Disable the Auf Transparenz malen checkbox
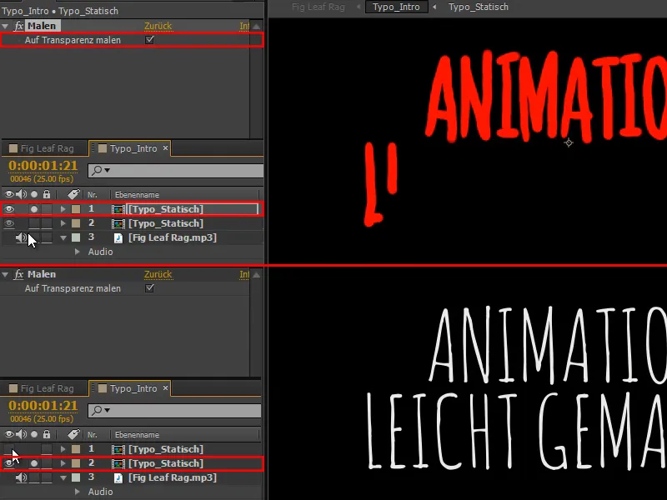The image size is (667, 500). pyautogui.click(x=148, y=39)
